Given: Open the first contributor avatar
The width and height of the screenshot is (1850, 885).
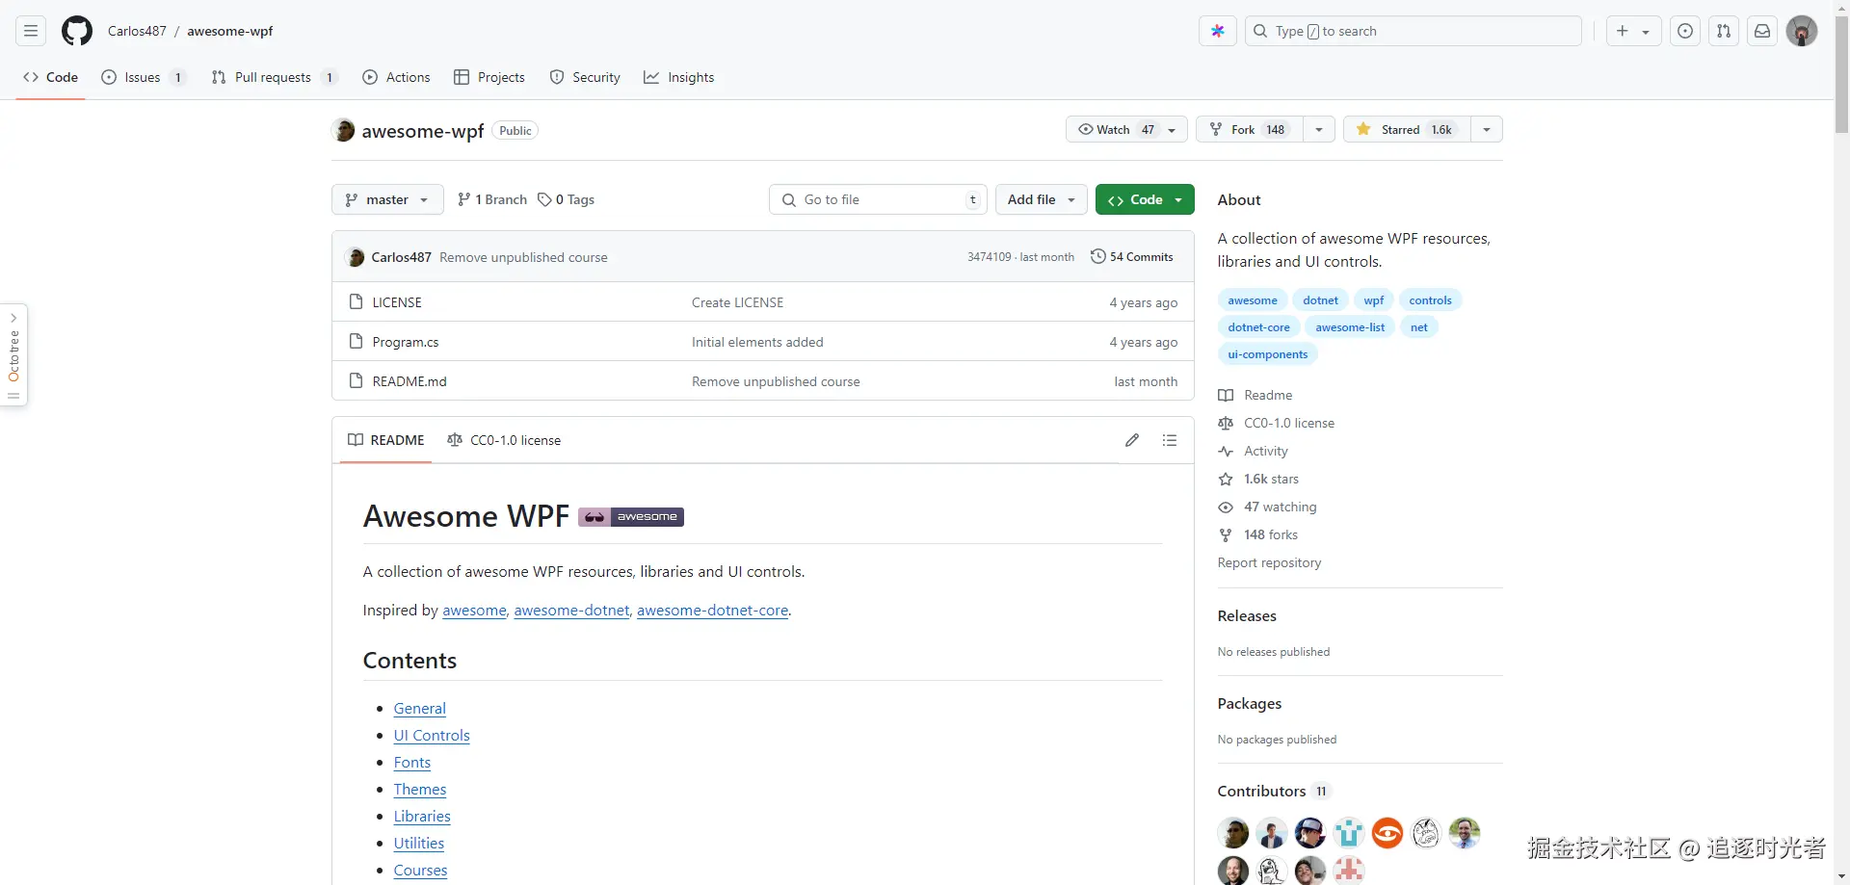Looking at the screenshot, I should click(1233, 833).
